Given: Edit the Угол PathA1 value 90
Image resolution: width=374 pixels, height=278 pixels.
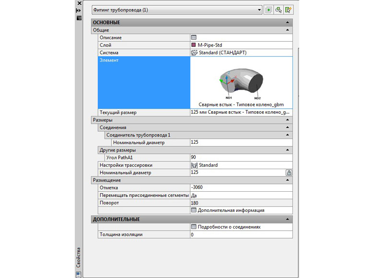Looking at the screenshot, I should click(x=241, y=158).
